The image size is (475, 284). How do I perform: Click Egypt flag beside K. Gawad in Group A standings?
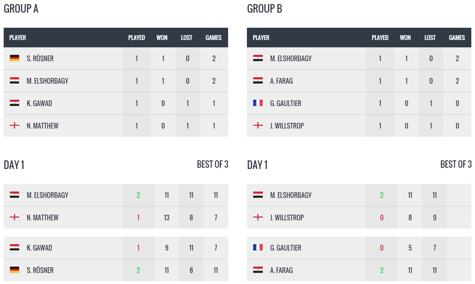pos(14,103)
